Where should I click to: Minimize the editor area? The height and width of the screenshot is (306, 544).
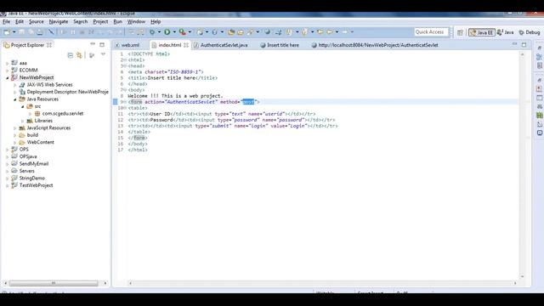point(514,44)
